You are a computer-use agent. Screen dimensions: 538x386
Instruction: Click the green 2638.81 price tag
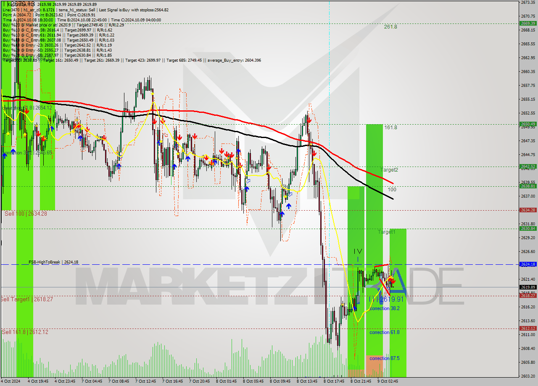[528, 186]
